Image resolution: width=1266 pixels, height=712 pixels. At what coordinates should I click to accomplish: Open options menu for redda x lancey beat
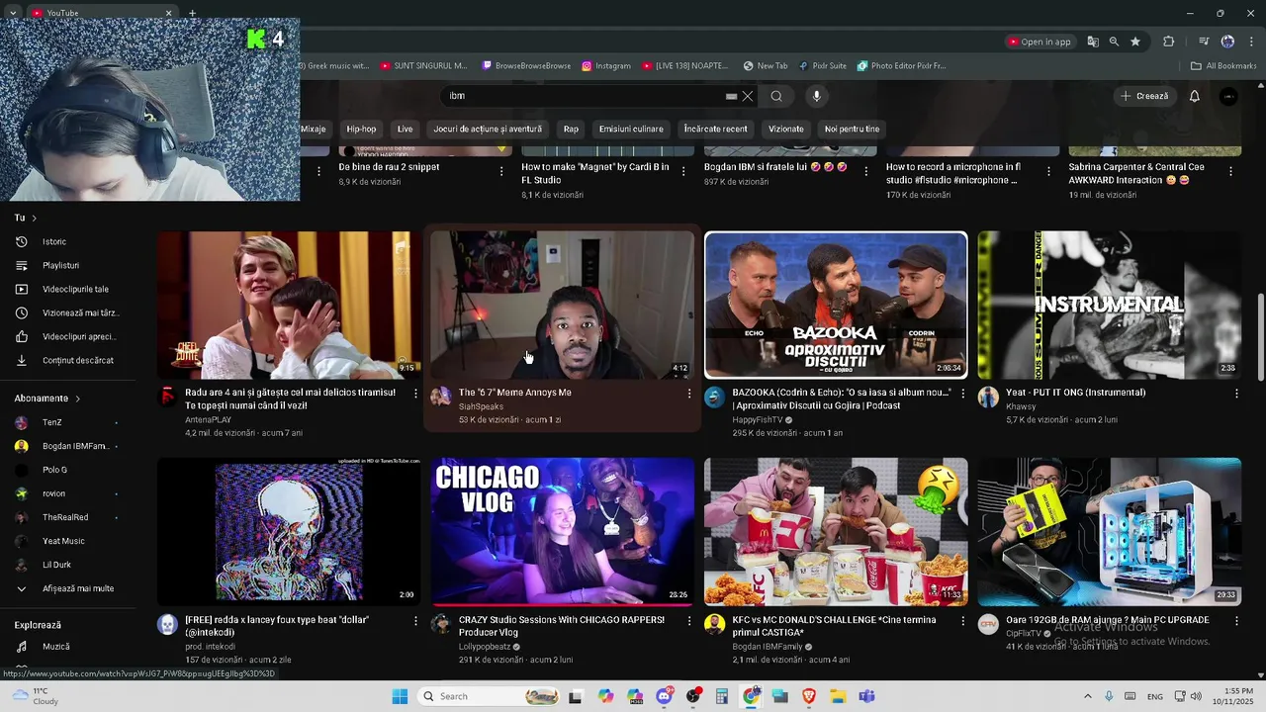[x=415, y=621]
